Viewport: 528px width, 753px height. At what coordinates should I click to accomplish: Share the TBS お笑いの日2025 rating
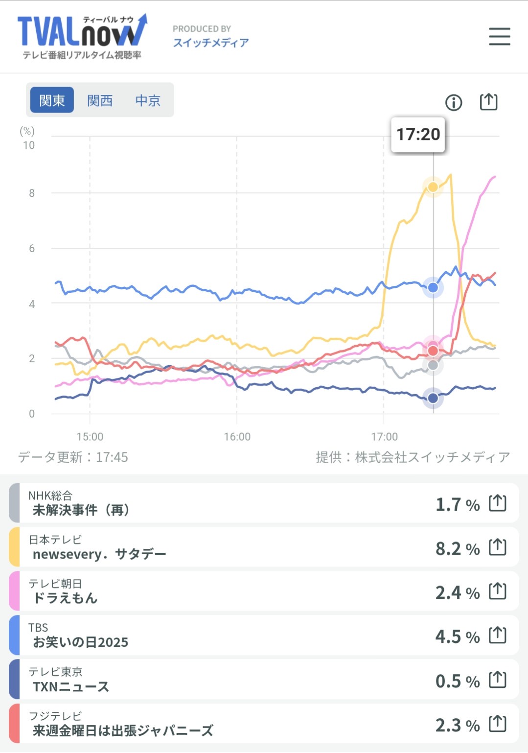[x=498, y=635]
